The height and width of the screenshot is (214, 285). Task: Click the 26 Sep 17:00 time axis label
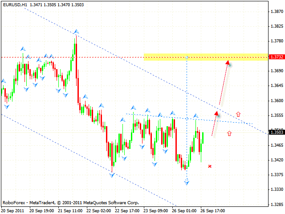click(213, 211)
